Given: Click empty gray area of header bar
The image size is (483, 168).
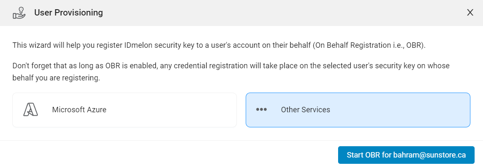Looking at the screenshot, I should tap(277, 13).
